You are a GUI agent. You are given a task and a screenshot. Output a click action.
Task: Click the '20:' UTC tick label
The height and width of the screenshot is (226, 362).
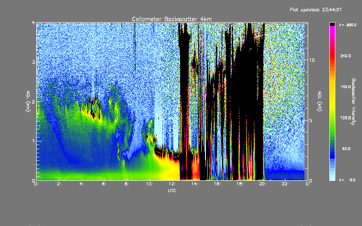(x=262, y=184)
